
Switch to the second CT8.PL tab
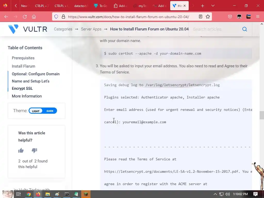(x=61, y=6)
